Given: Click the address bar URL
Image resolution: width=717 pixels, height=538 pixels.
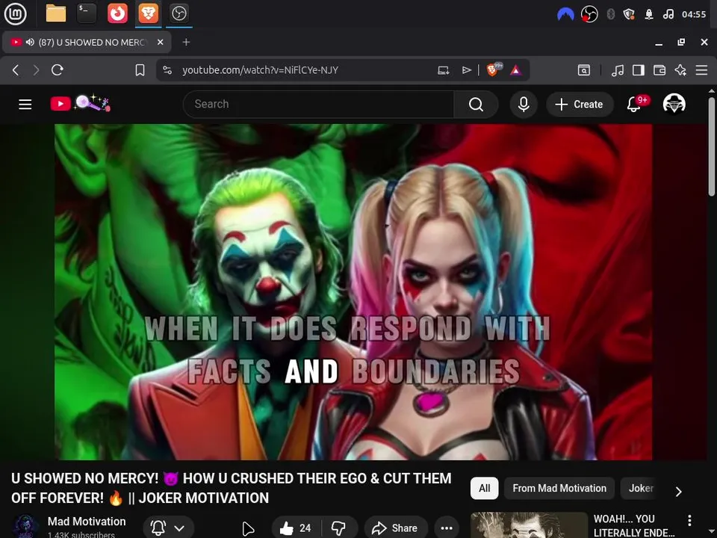Looking at the screenshot, I should [260, 70].
